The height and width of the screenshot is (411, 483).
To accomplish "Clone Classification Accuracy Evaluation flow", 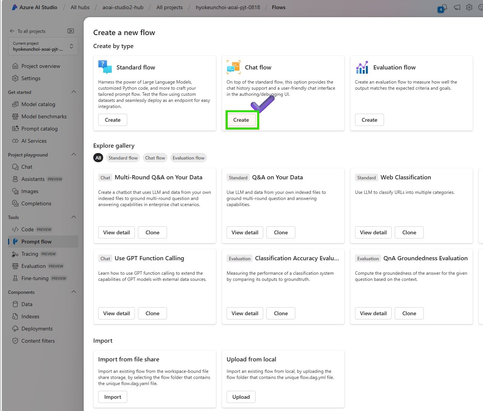I will [281, 313].
